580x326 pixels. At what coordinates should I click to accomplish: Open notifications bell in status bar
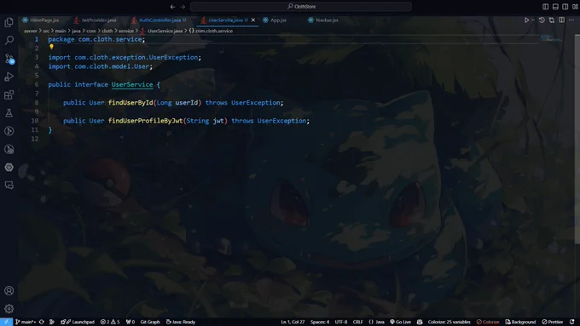pos(571,322)
